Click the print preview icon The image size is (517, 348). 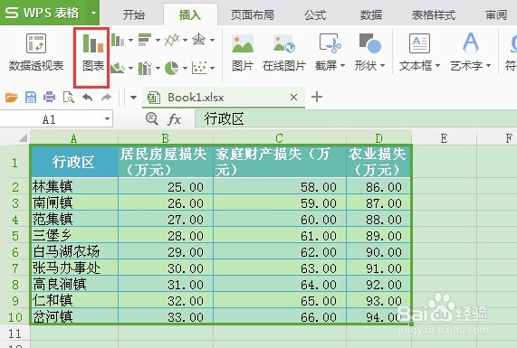pos(69,98)
